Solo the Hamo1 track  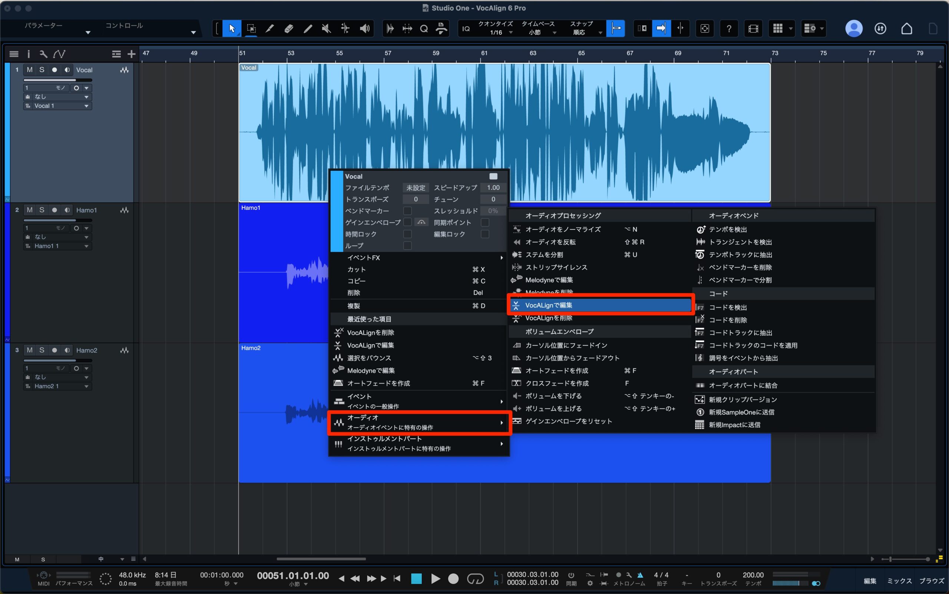(42, 210)
